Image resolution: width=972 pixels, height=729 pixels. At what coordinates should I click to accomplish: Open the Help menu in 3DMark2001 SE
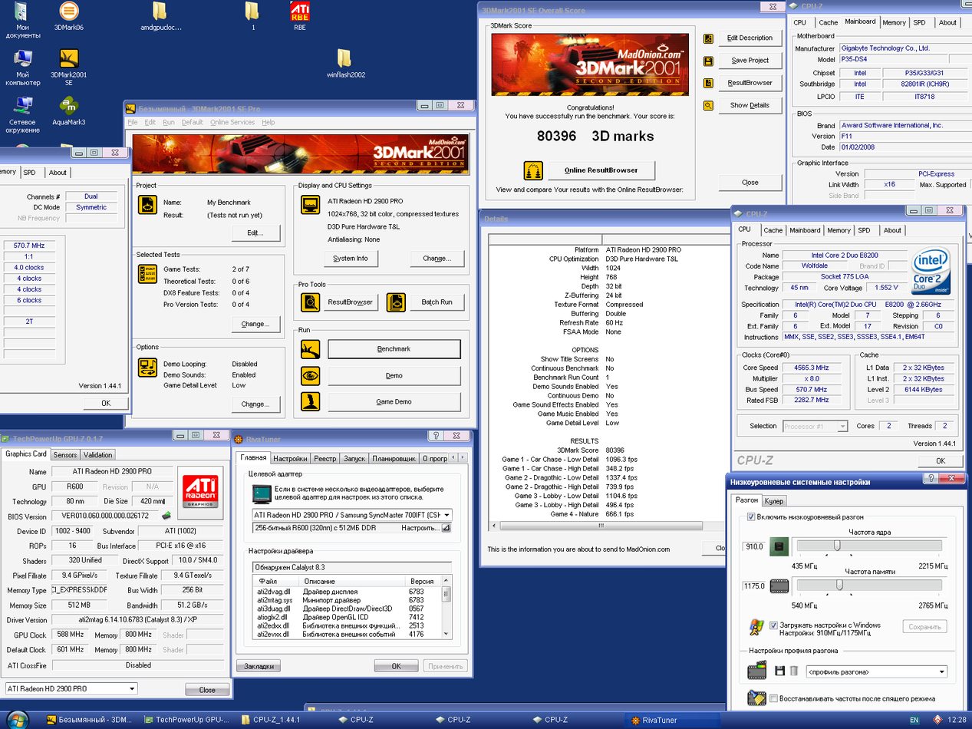(269, 123)
